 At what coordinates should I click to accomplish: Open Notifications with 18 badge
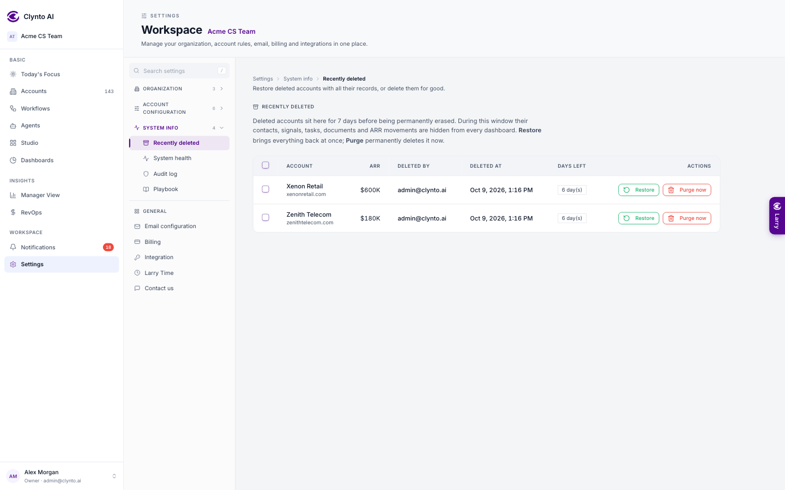tap(62, 247)
